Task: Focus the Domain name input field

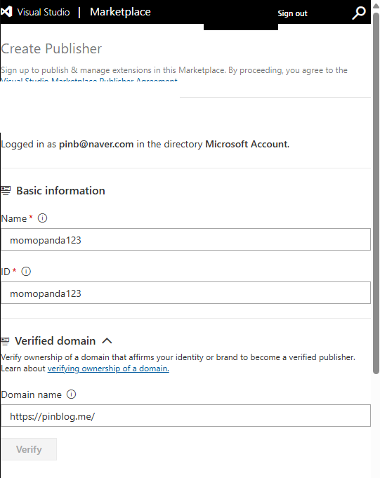Action: point(185,416)
